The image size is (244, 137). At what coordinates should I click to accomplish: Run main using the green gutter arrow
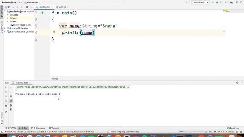coord(43,13)
